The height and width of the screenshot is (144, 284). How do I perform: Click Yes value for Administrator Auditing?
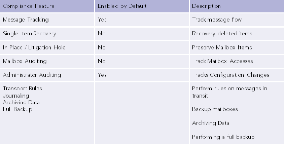pyautogui.click(x=102, y=75)
